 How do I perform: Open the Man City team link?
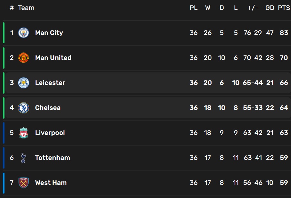(49, 33)
